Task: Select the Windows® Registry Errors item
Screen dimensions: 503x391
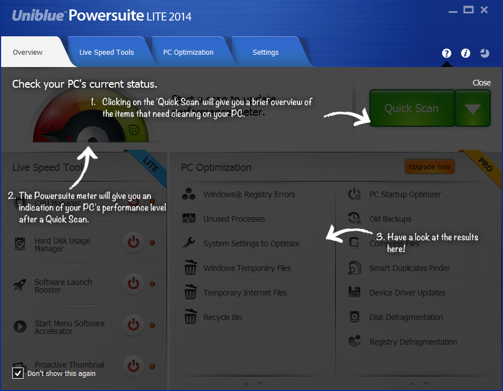Action: point(249,194)
